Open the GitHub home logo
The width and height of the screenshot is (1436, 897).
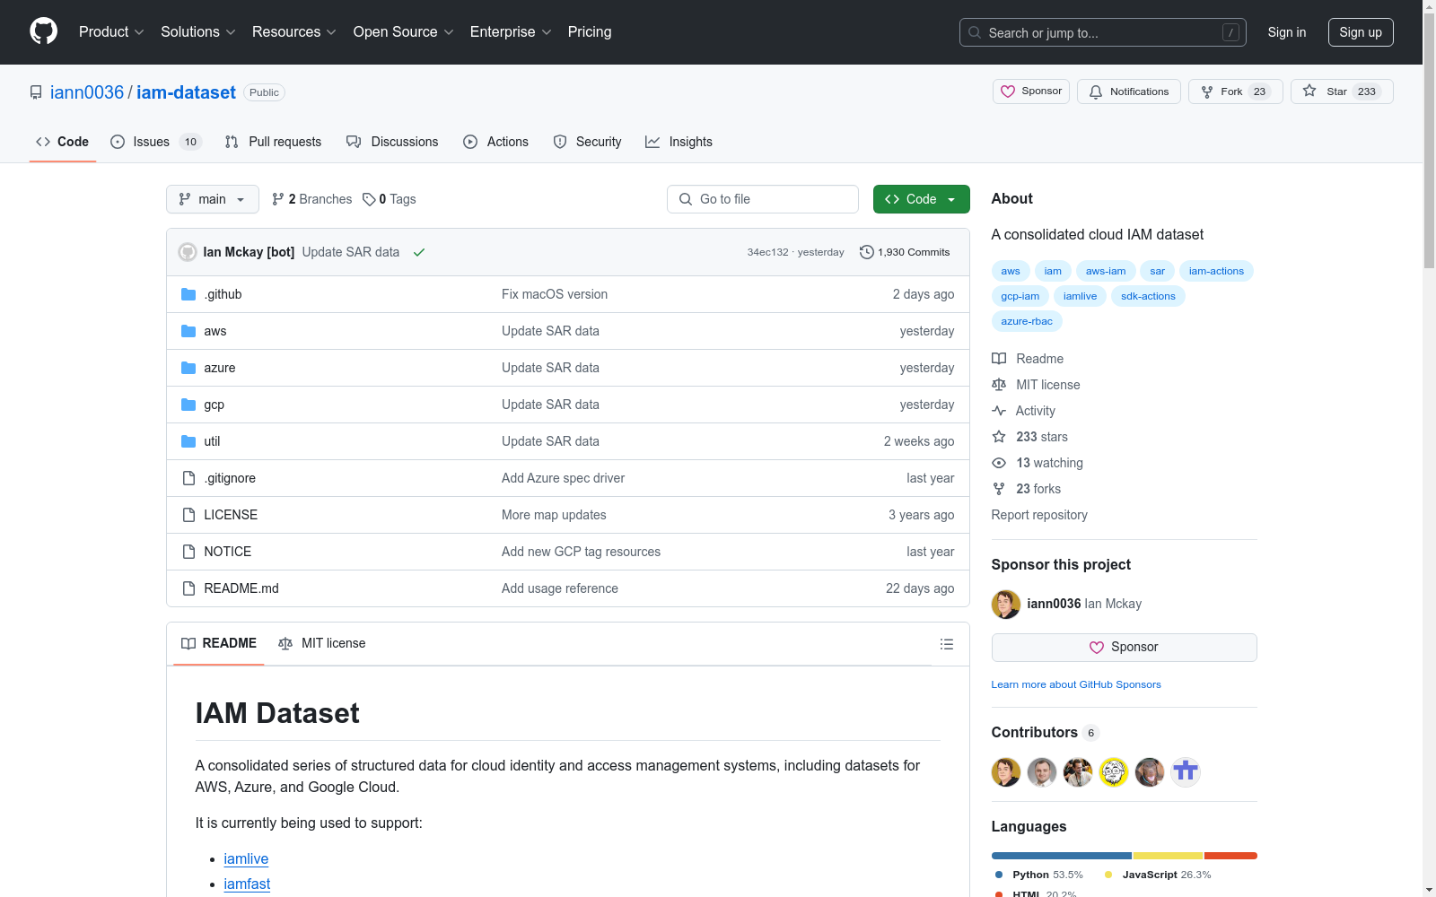(43, 31)
